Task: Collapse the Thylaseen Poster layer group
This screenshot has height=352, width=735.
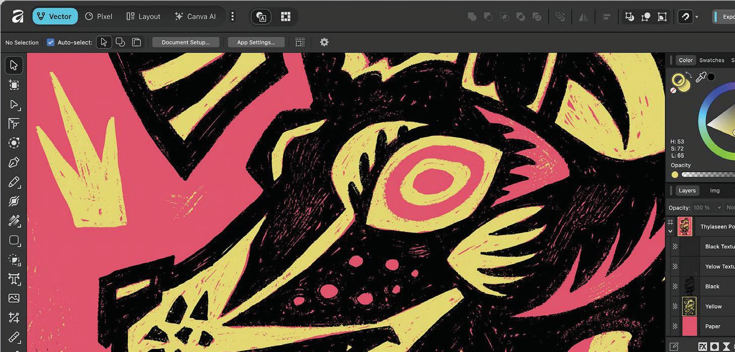Action: [x=671, y=231]
